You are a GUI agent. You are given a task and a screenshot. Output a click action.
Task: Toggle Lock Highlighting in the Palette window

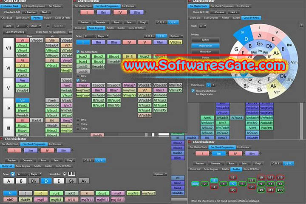point(15,32)
